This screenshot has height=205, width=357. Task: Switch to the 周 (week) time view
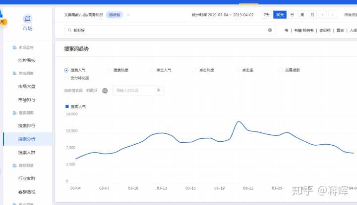point(302,15)
